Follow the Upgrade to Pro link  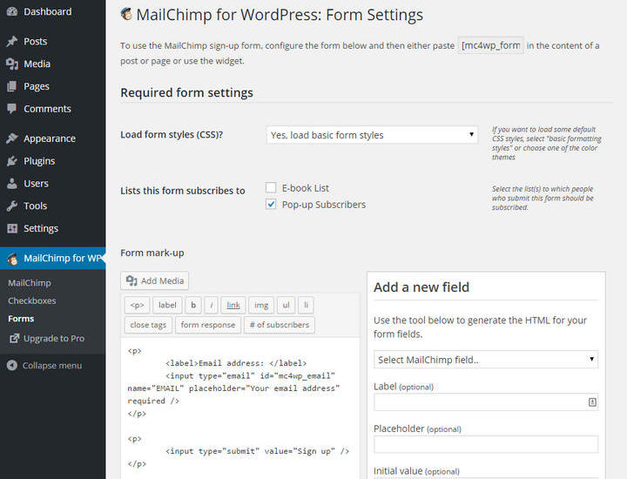point(54,338)
